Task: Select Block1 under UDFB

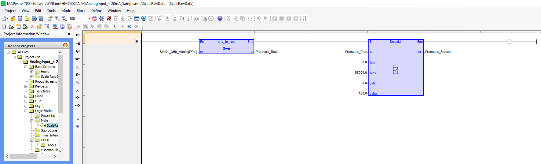Action: [51, 145]
